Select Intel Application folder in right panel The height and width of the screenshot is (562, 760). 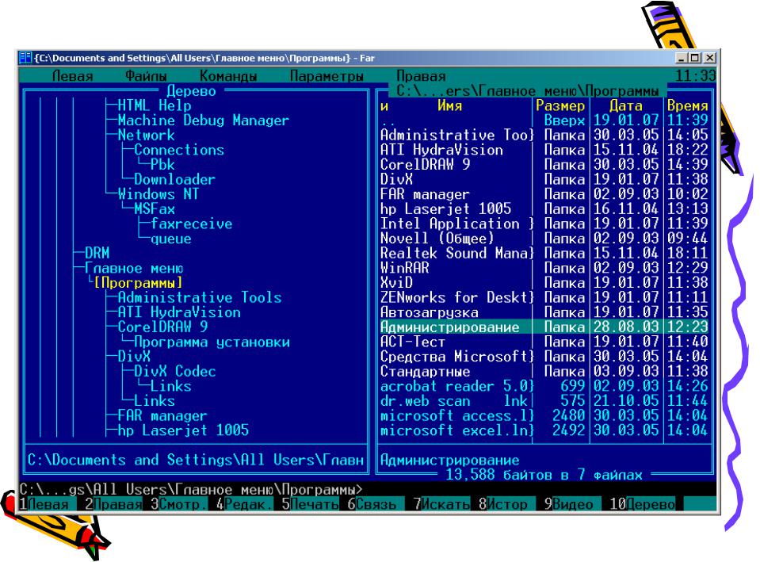[544, 224]
